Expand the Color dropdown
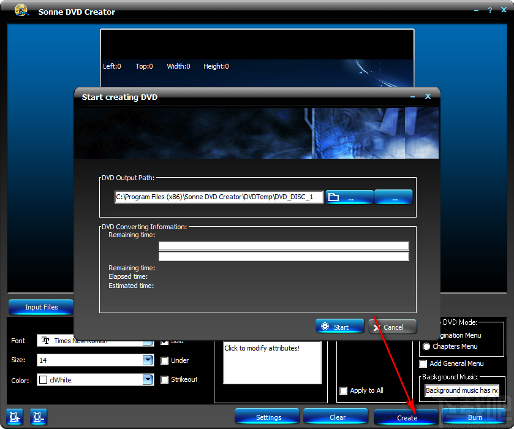The height and width of the screenshot is (429, 514). point(147,379)
